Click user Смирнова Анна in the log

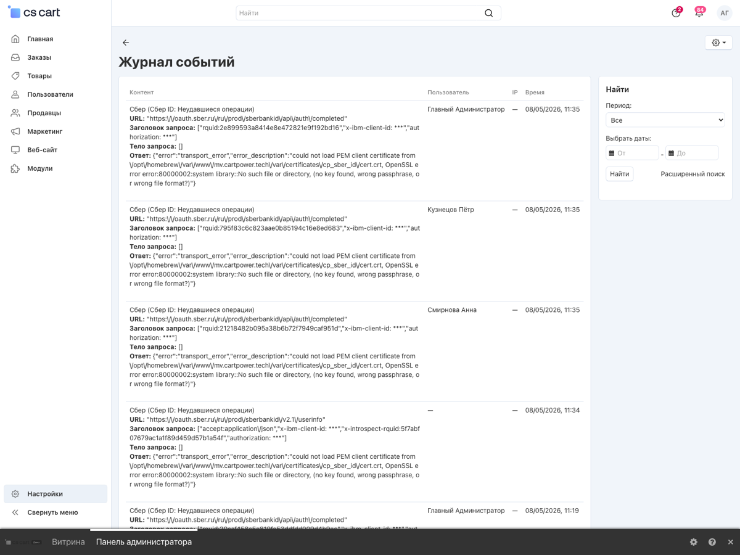[452, 310]
